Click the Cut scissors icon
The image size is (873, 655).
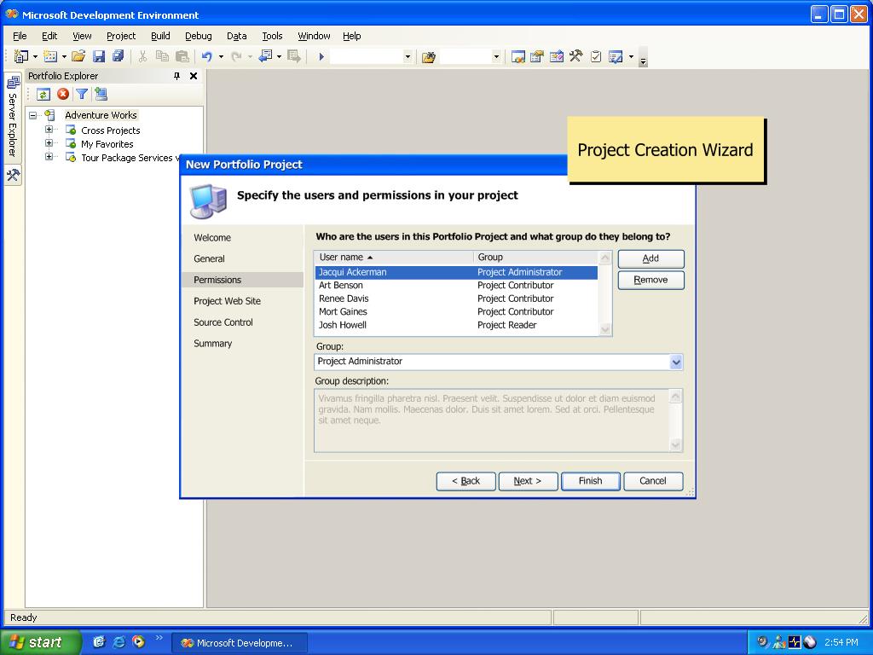click(x=142, y=56)
